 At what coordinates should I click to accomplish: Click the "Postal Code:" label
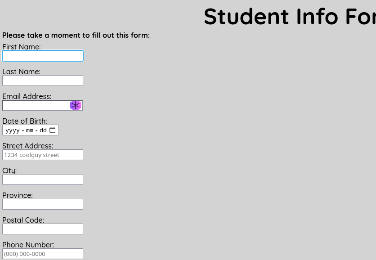point(23,220)
